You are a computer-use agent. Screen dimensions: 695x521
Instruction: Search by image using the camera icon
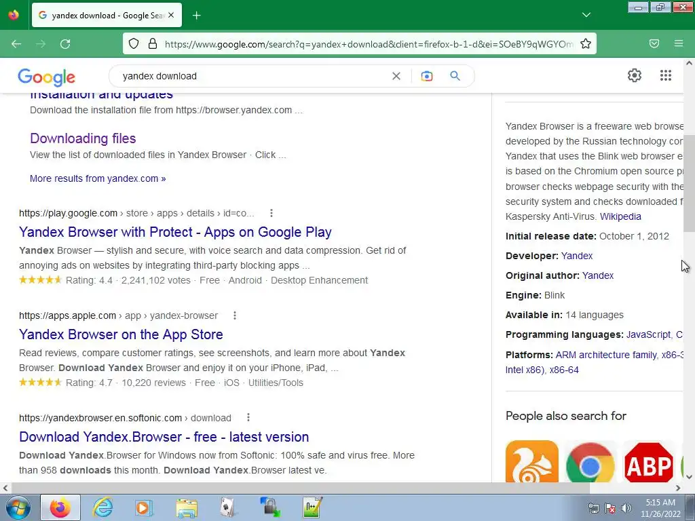click(426, 76)
